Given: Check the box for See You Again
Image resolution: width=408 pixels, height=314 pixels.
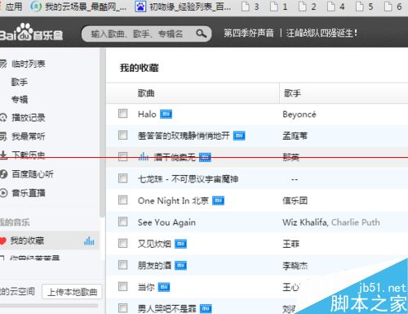Looking at the screenshot, I should (x=122, y=222).
